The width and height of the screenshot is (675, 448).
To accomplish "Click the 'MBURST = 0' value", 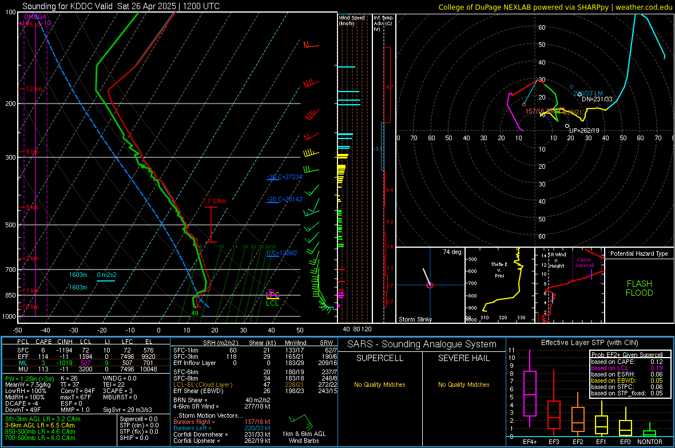I will click(120, 397).
